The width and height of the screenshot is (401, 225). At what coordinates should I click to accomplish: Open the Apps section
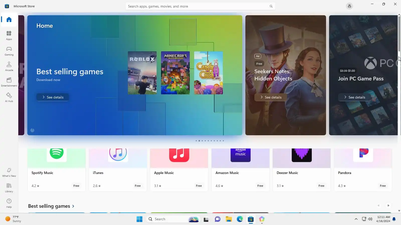coord(9,35)
